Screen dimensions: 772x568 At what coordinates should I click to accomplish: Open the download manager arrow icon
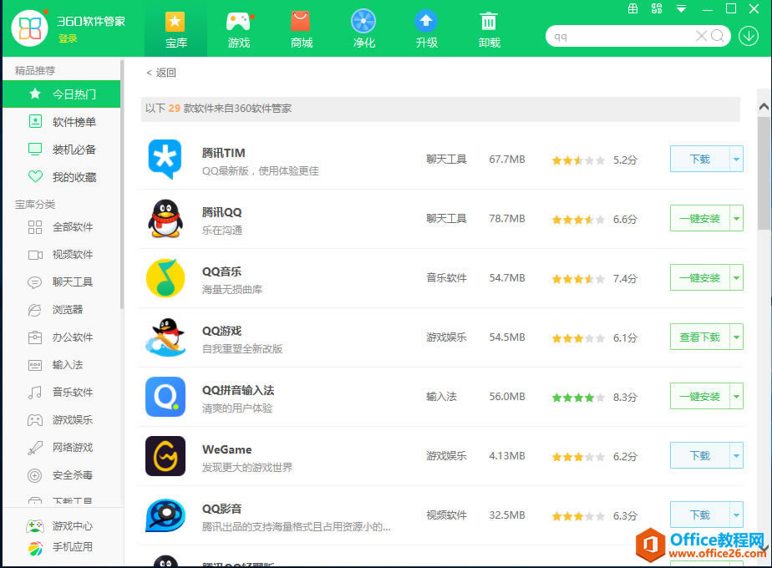(x=749, y=36)
